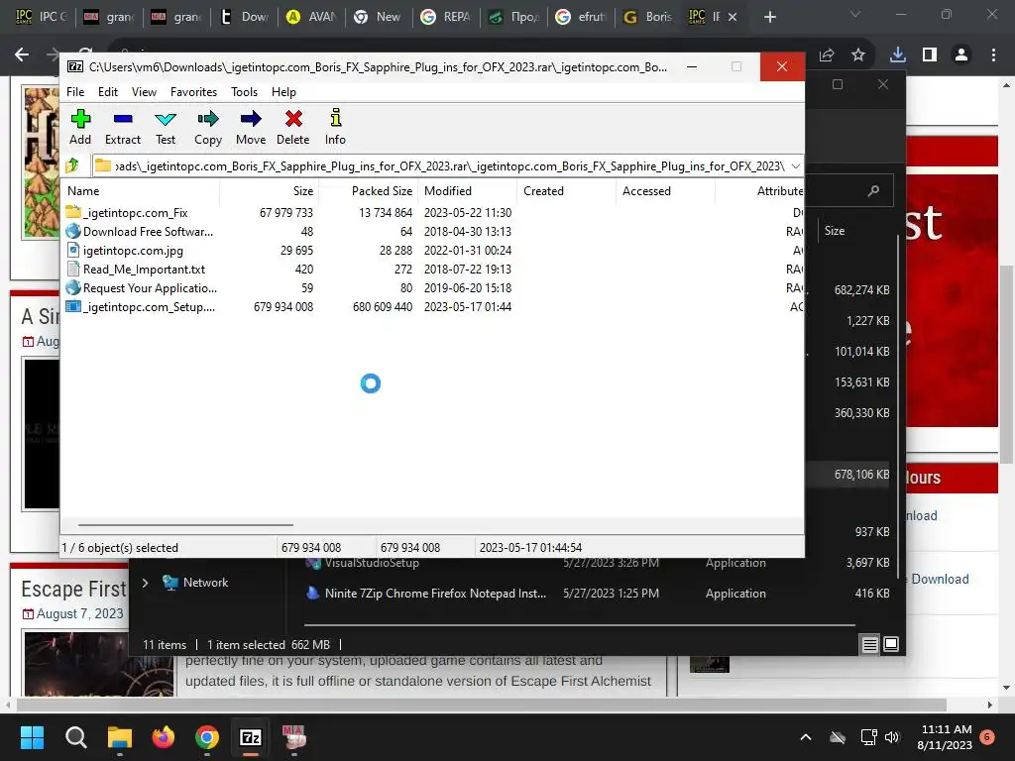
Task: Click the 7-Zip horizontal scrollbar
Action: tap(185, 525)
